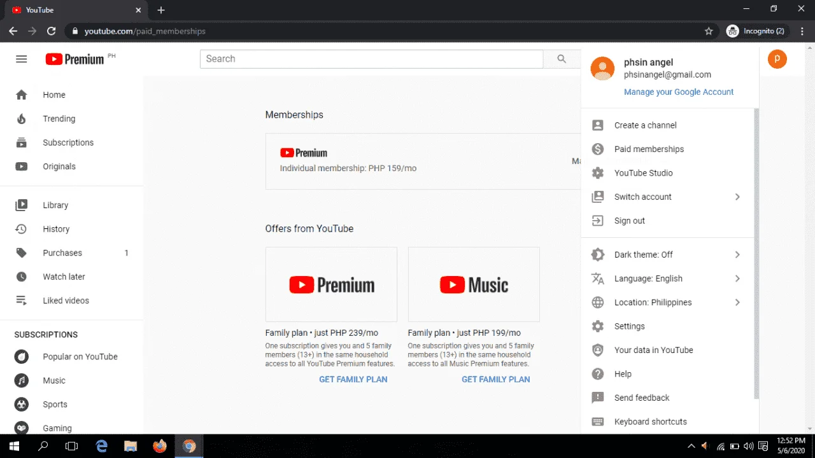Click the Popular on YouTube channel icon
815x458 pixels.
22,357
